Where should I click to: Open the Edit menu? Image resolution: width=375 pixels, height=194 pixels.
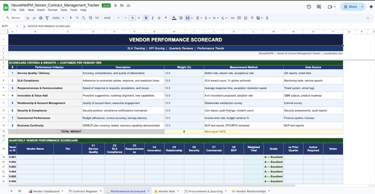coord(22,10)
